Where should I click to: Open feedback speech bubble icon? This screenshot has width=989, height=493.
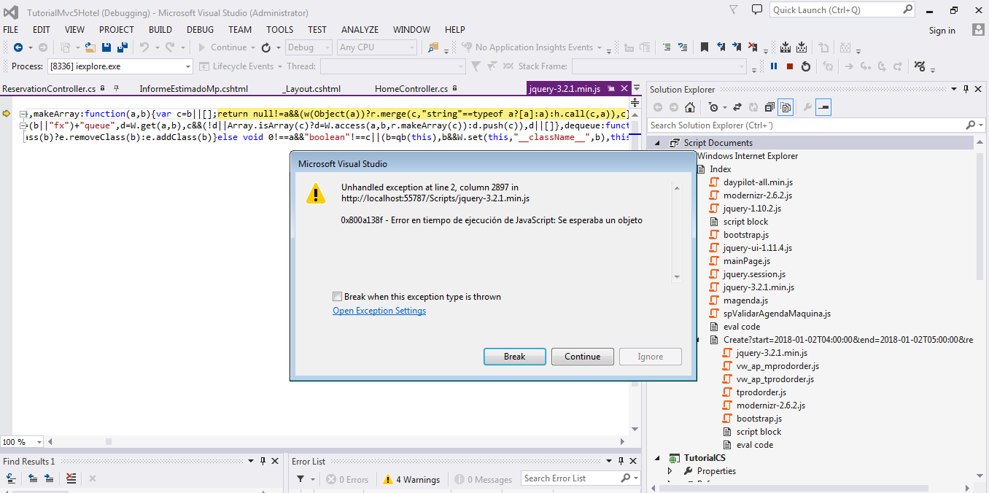[757, 9]
